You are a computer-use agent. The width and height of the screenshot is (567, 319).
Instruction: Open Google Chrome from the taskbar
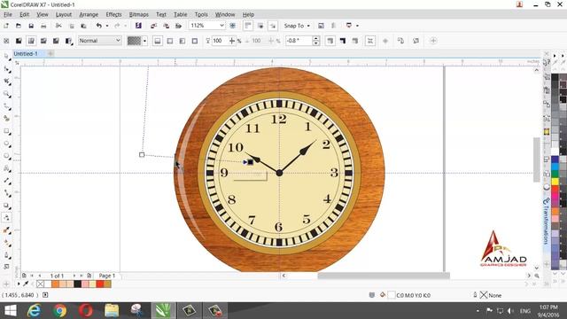click(59, 311)
